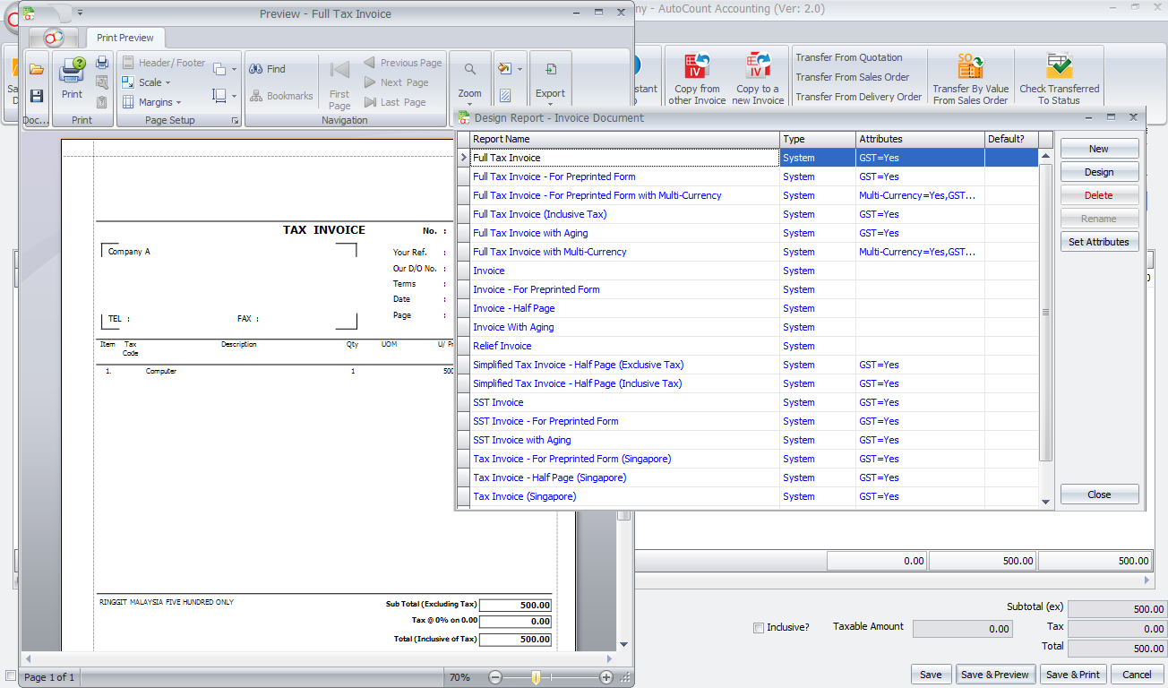
Task: Click the Open document folder icon in Preview
Action: click(37, 69)
